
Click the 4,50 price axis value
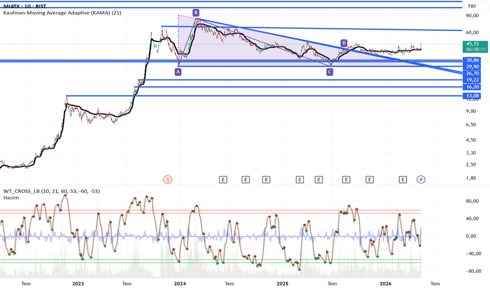click(x=471, y=140)
